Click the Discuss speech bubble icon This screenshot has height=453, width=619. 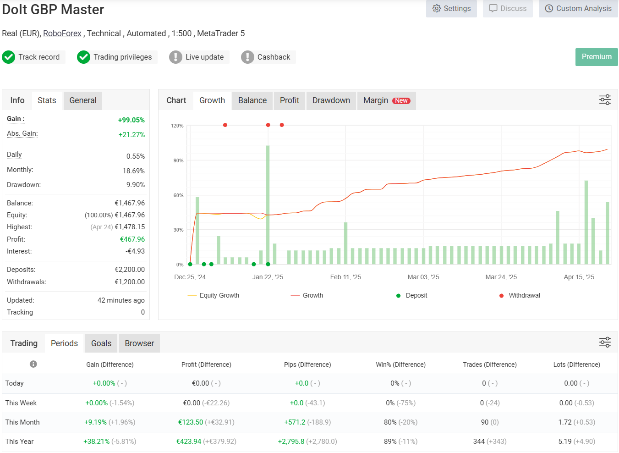493,9
